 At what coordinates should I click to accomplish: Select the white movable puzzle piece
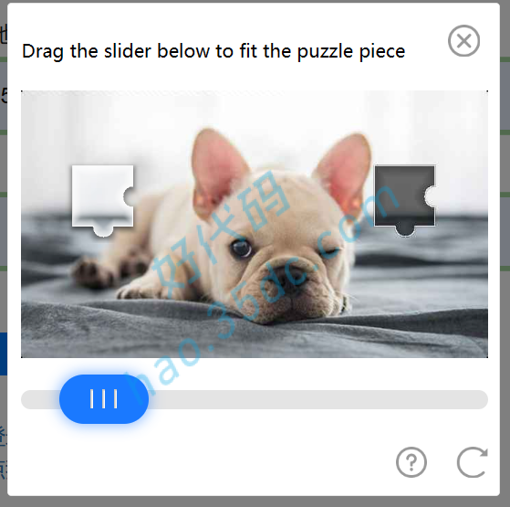coord(103,196)
